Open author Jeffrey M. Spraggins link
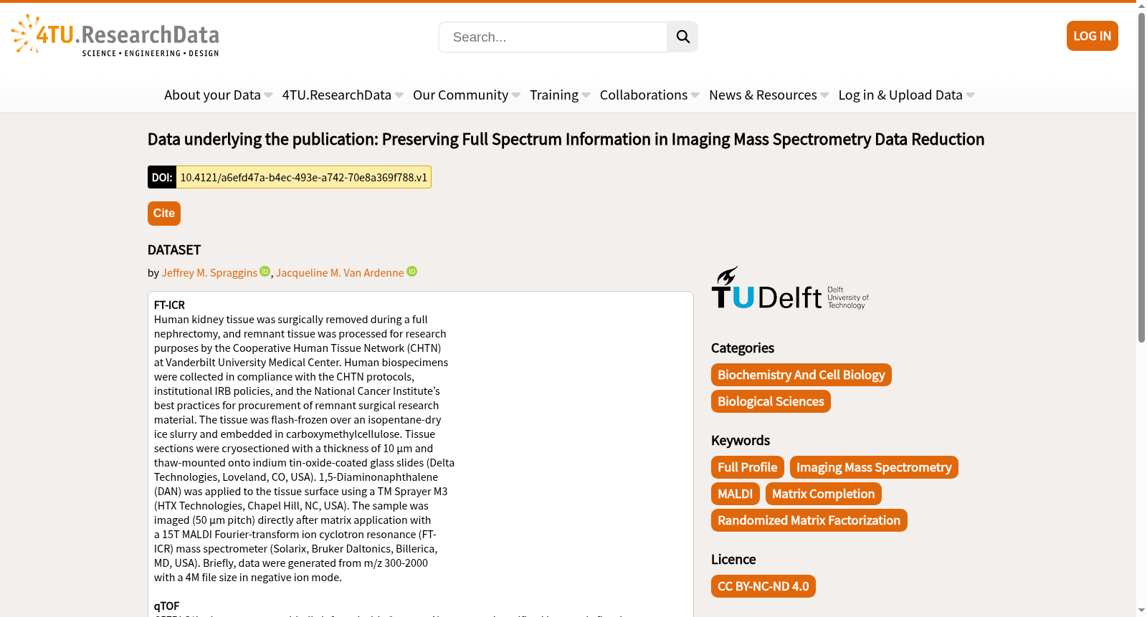 tap(209, 273)
